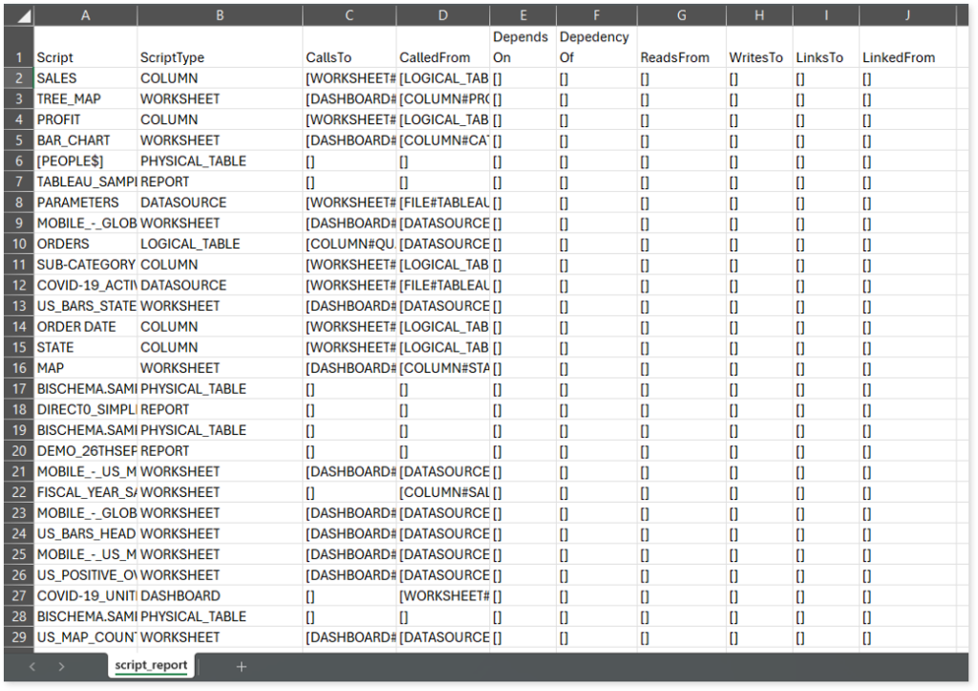Viewport: 978px width, 691px height.
Task: Select the FISCAL_YEAR_SA script cell
Action: point(86,492)
